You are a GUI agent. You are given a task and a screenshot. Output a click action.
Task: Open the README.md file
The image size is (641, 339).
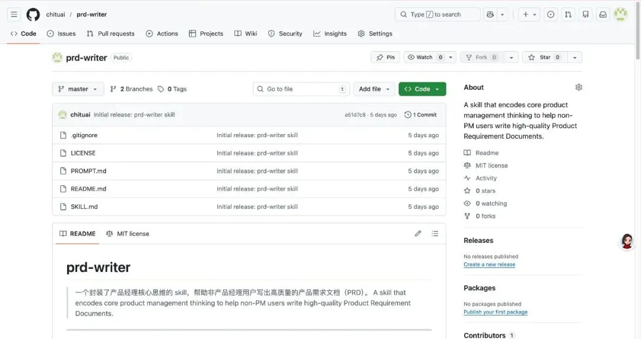coord(88,189)
